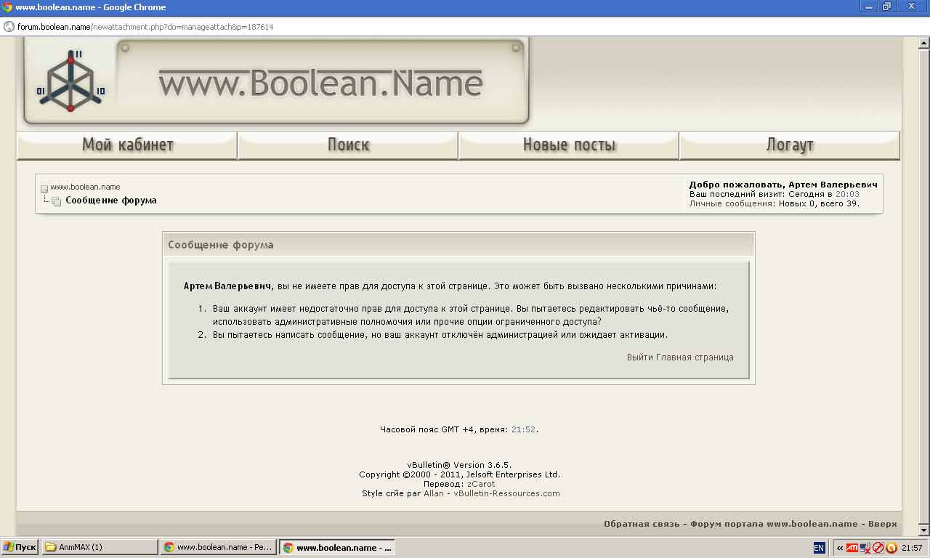The height and width of the screenshot is (558, 930).
Task: Click the www.boolean.name breadcrumb link
Action: [x=85, y=187]
